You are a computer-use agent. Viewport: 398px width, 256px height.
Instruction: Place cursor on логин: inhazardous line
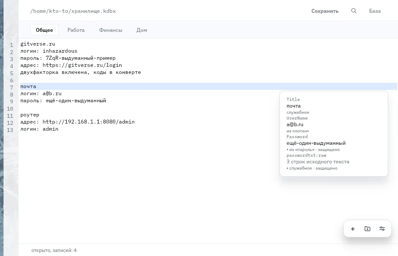[x=49, y=51]
